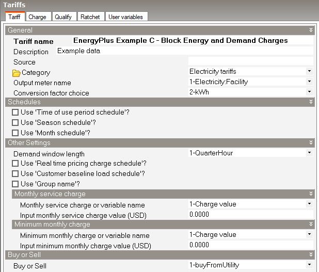Click the 'Tariffs' panel title
The height and width of the screenshot is (272, 319).
click(x=14, y=5)
